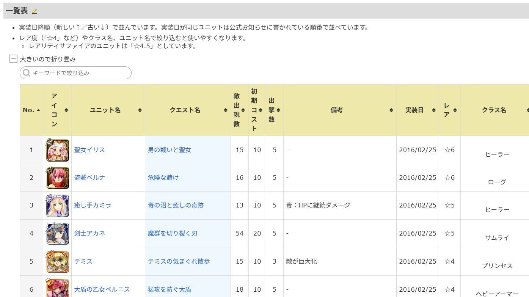Sort table by No. column
The image size is (529, 297).
31,110
